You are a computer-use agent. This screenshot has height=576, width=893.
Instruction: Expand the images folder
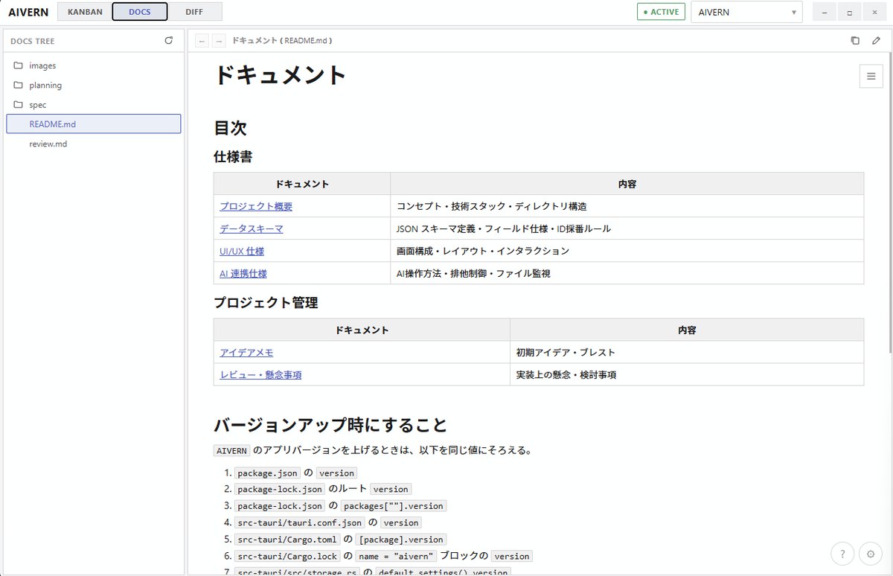(94, 65)
